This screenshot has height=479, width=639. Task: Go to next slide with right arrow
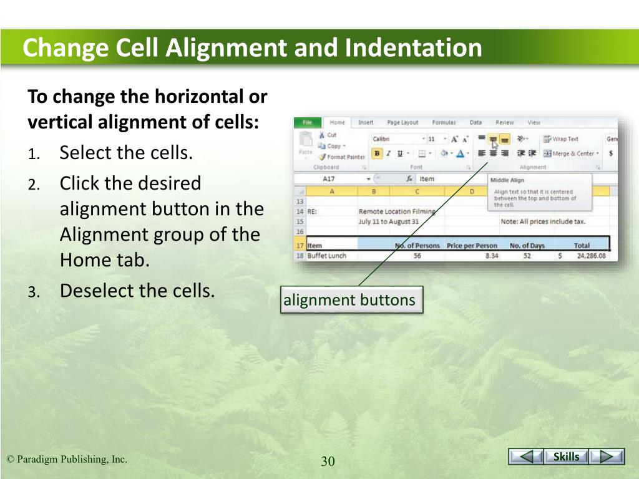click(x=607, y=457)
